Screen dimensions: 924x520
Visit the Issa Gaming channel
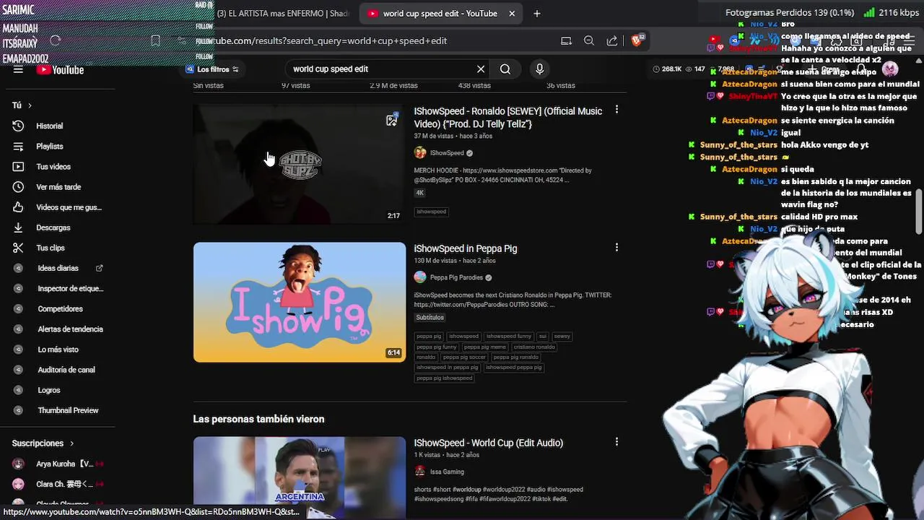(x=447, y=472)
